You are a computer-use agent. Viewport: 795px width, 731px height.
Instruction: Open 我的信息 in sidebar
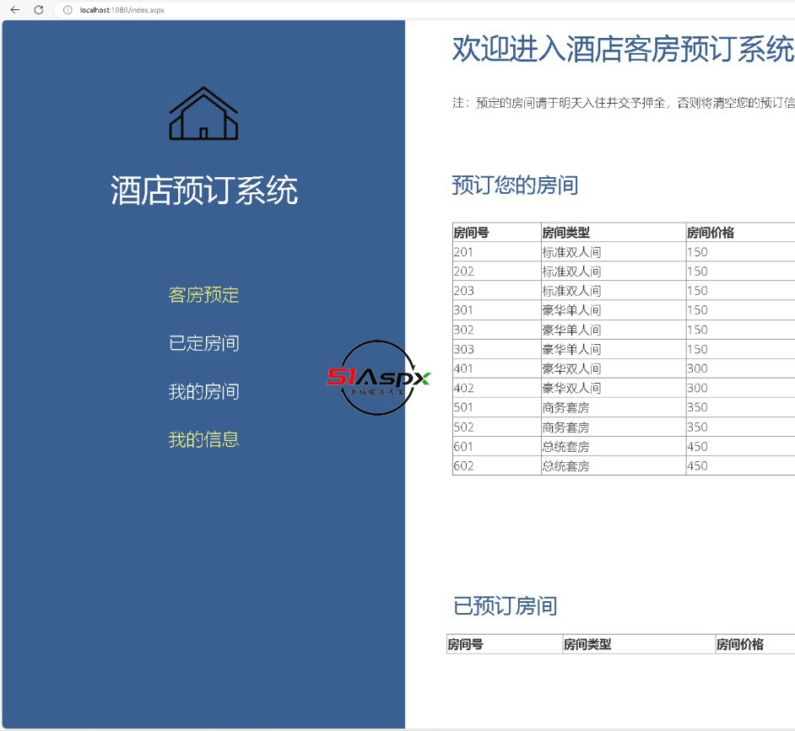click(203, 439)
